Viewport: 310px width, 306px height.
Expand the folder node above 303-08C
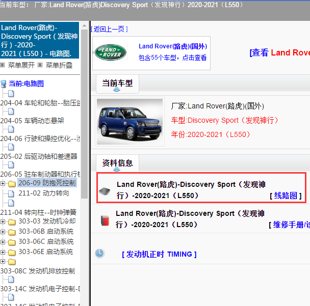coord(3,262)
